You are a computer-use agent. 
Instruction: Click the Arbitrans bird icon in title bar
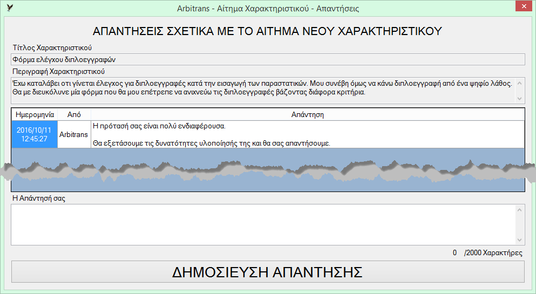coord(10,8)
